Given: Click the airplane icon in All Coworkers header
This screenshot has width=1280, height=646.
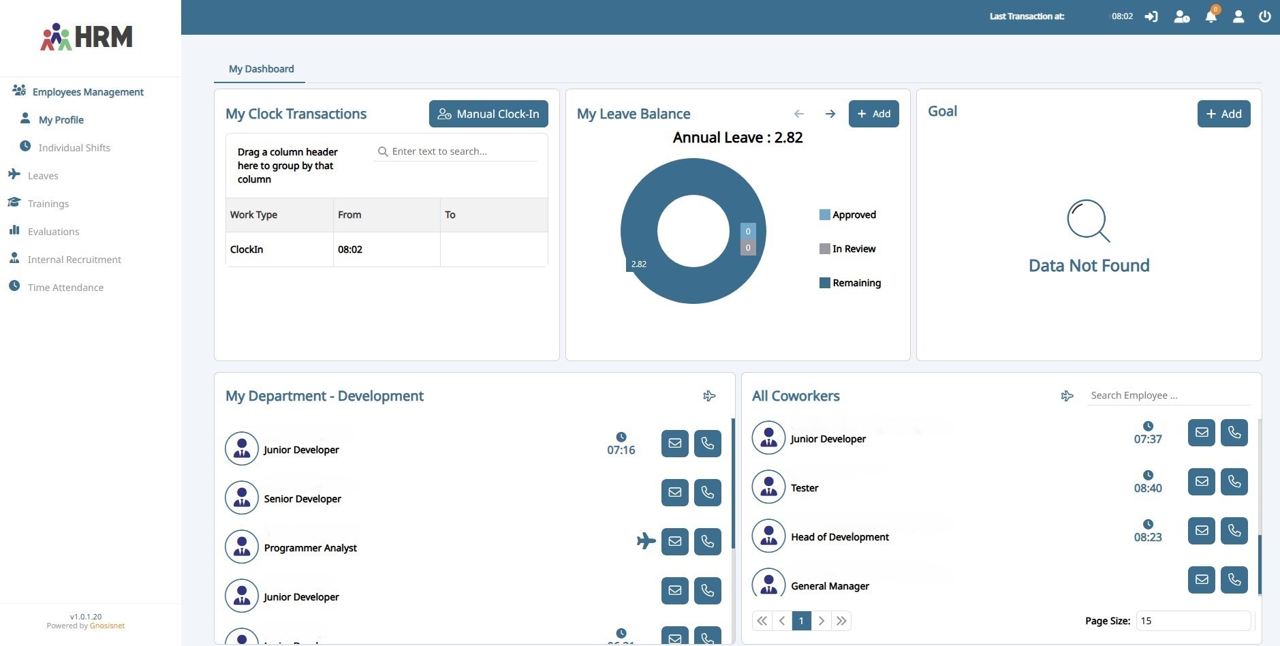Looking at the screenshot, I should click(1067, 396).
